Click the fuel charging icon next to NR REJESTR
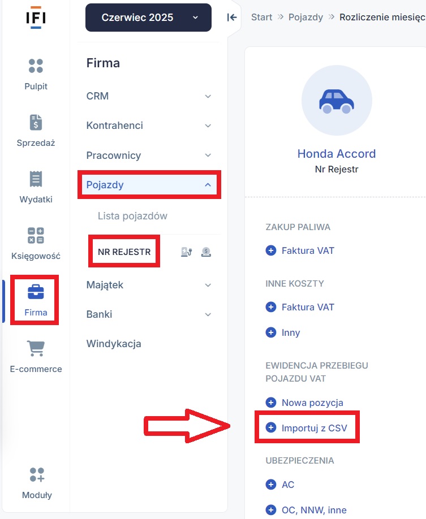 [x=187, y=252]
